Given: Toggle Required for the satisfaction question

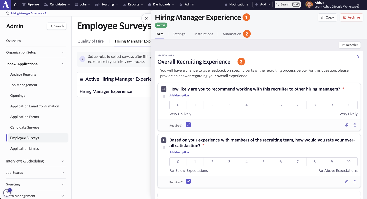Looking at the screenshot, I should coord(188,181).
